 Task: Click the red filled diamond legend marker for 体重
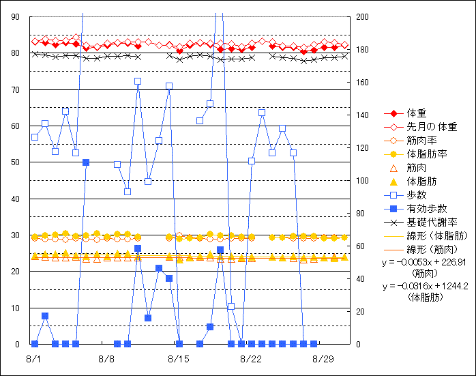tap(393, 113)
